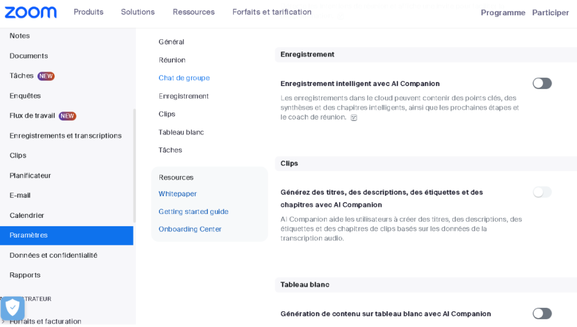Image resolution: width=577 pixels, height=327 pixels.
Task: Open the Solutions dropdown menu
Action: coord(137,12)
